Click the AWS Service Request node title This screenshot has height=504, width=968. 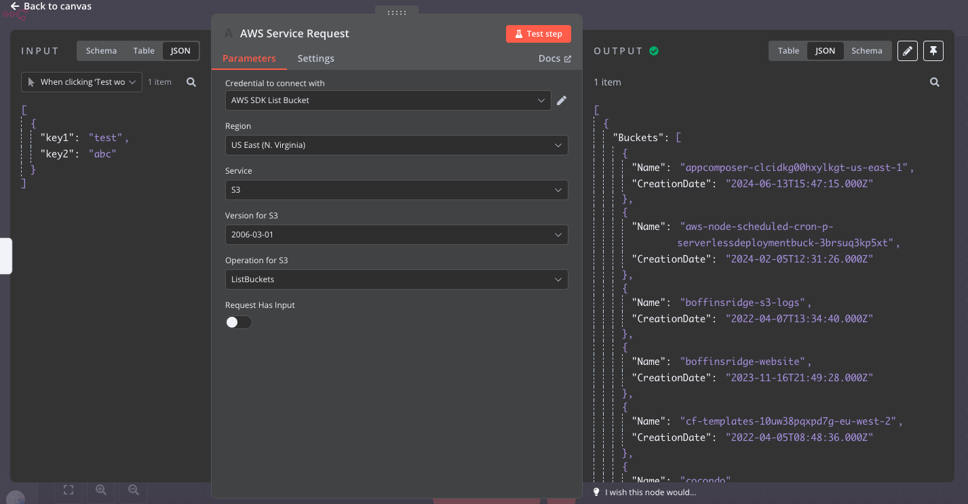(x=294, y=33)
